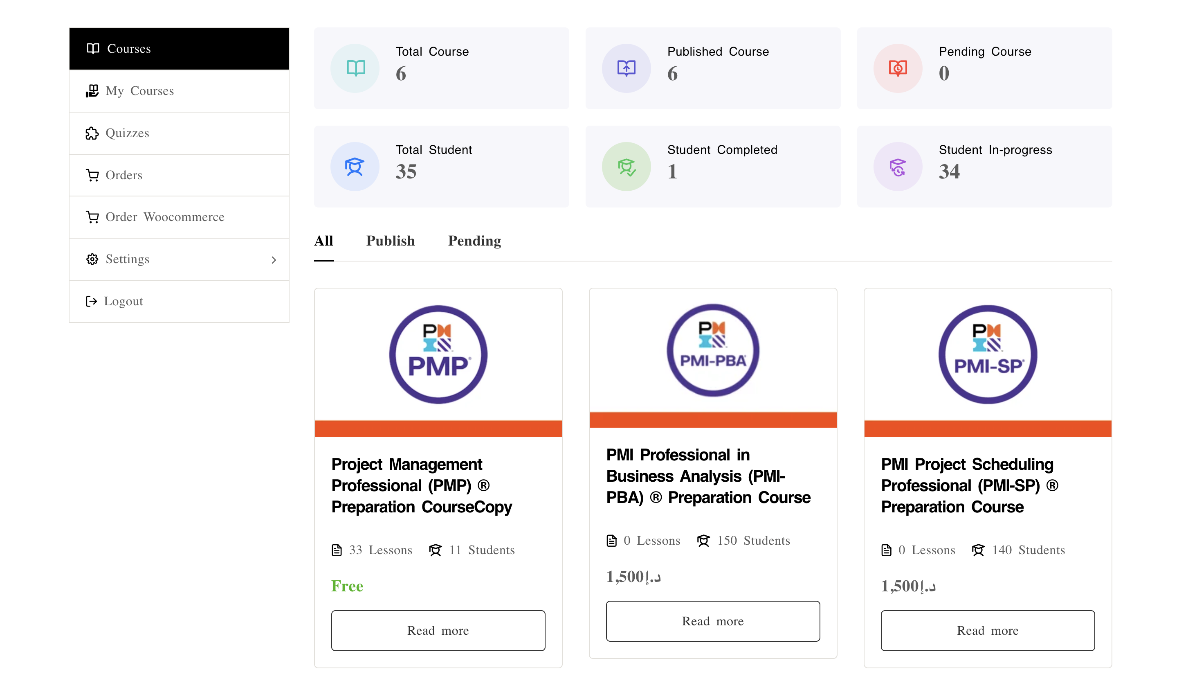Viewport: 1197px width, 681px height.
Task: Click the Student In-progress icon
Action: click(x=898, y=167)
